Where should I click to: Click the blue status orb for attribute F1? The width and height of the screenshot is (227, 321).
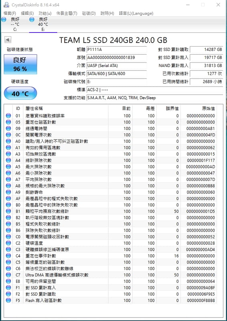pos(8,288)
